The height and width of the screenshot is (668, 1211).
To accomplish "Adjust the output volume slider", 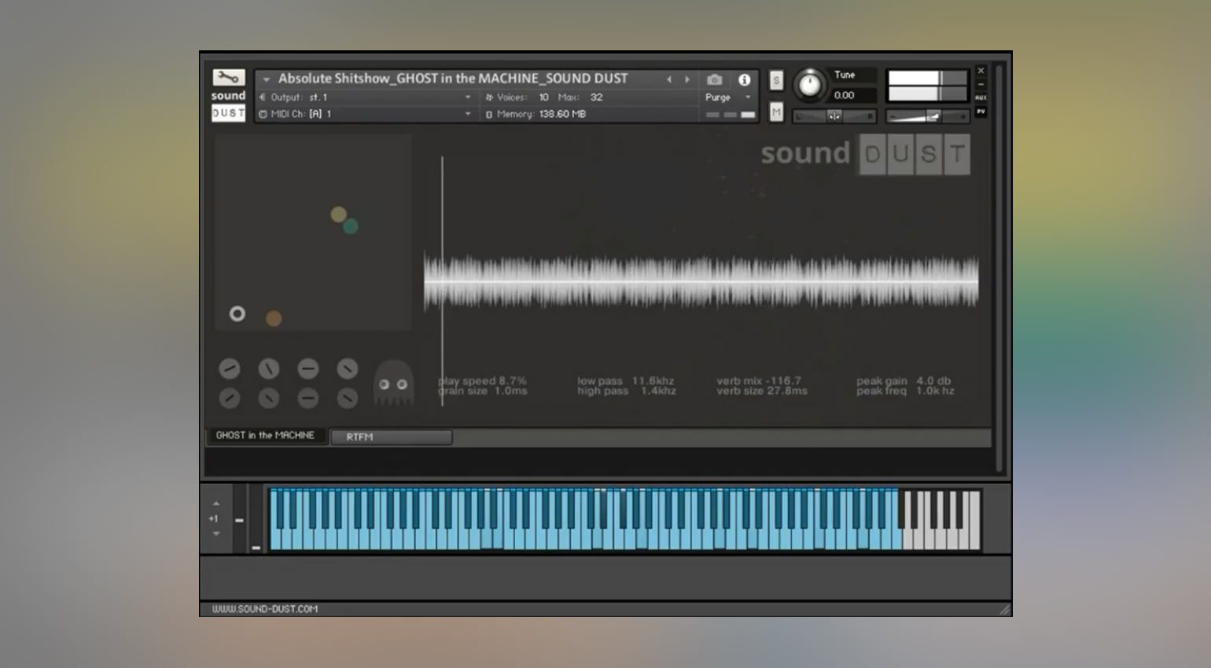I will (x=927, y=116).
